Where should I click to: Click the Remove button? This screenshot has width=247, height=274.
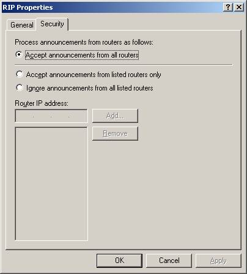(x=115, y=133)
